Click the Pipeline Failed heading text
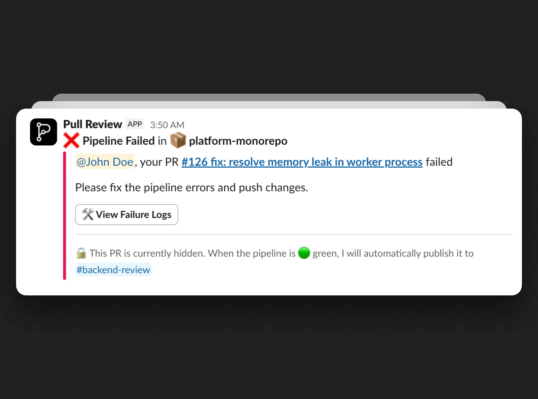 click(119, 141)
